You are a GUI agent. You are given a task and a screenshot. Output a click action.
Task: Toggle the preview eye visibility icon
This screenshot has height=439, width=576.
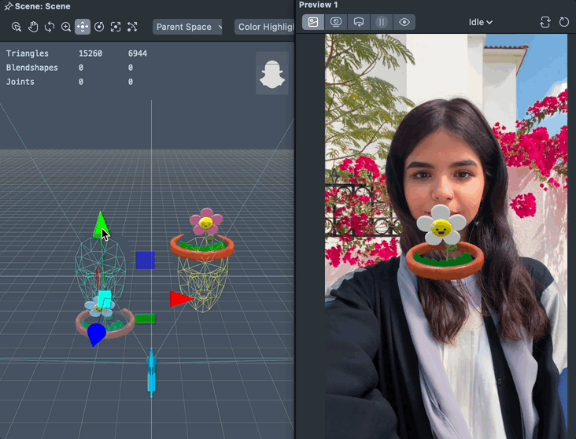[x=404, y=22]
